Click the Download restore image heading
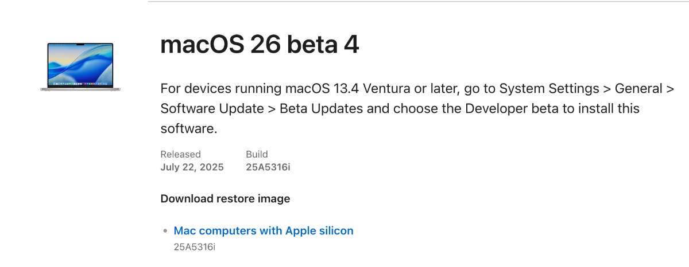This screenshot has height=267, width=689. 225,199
